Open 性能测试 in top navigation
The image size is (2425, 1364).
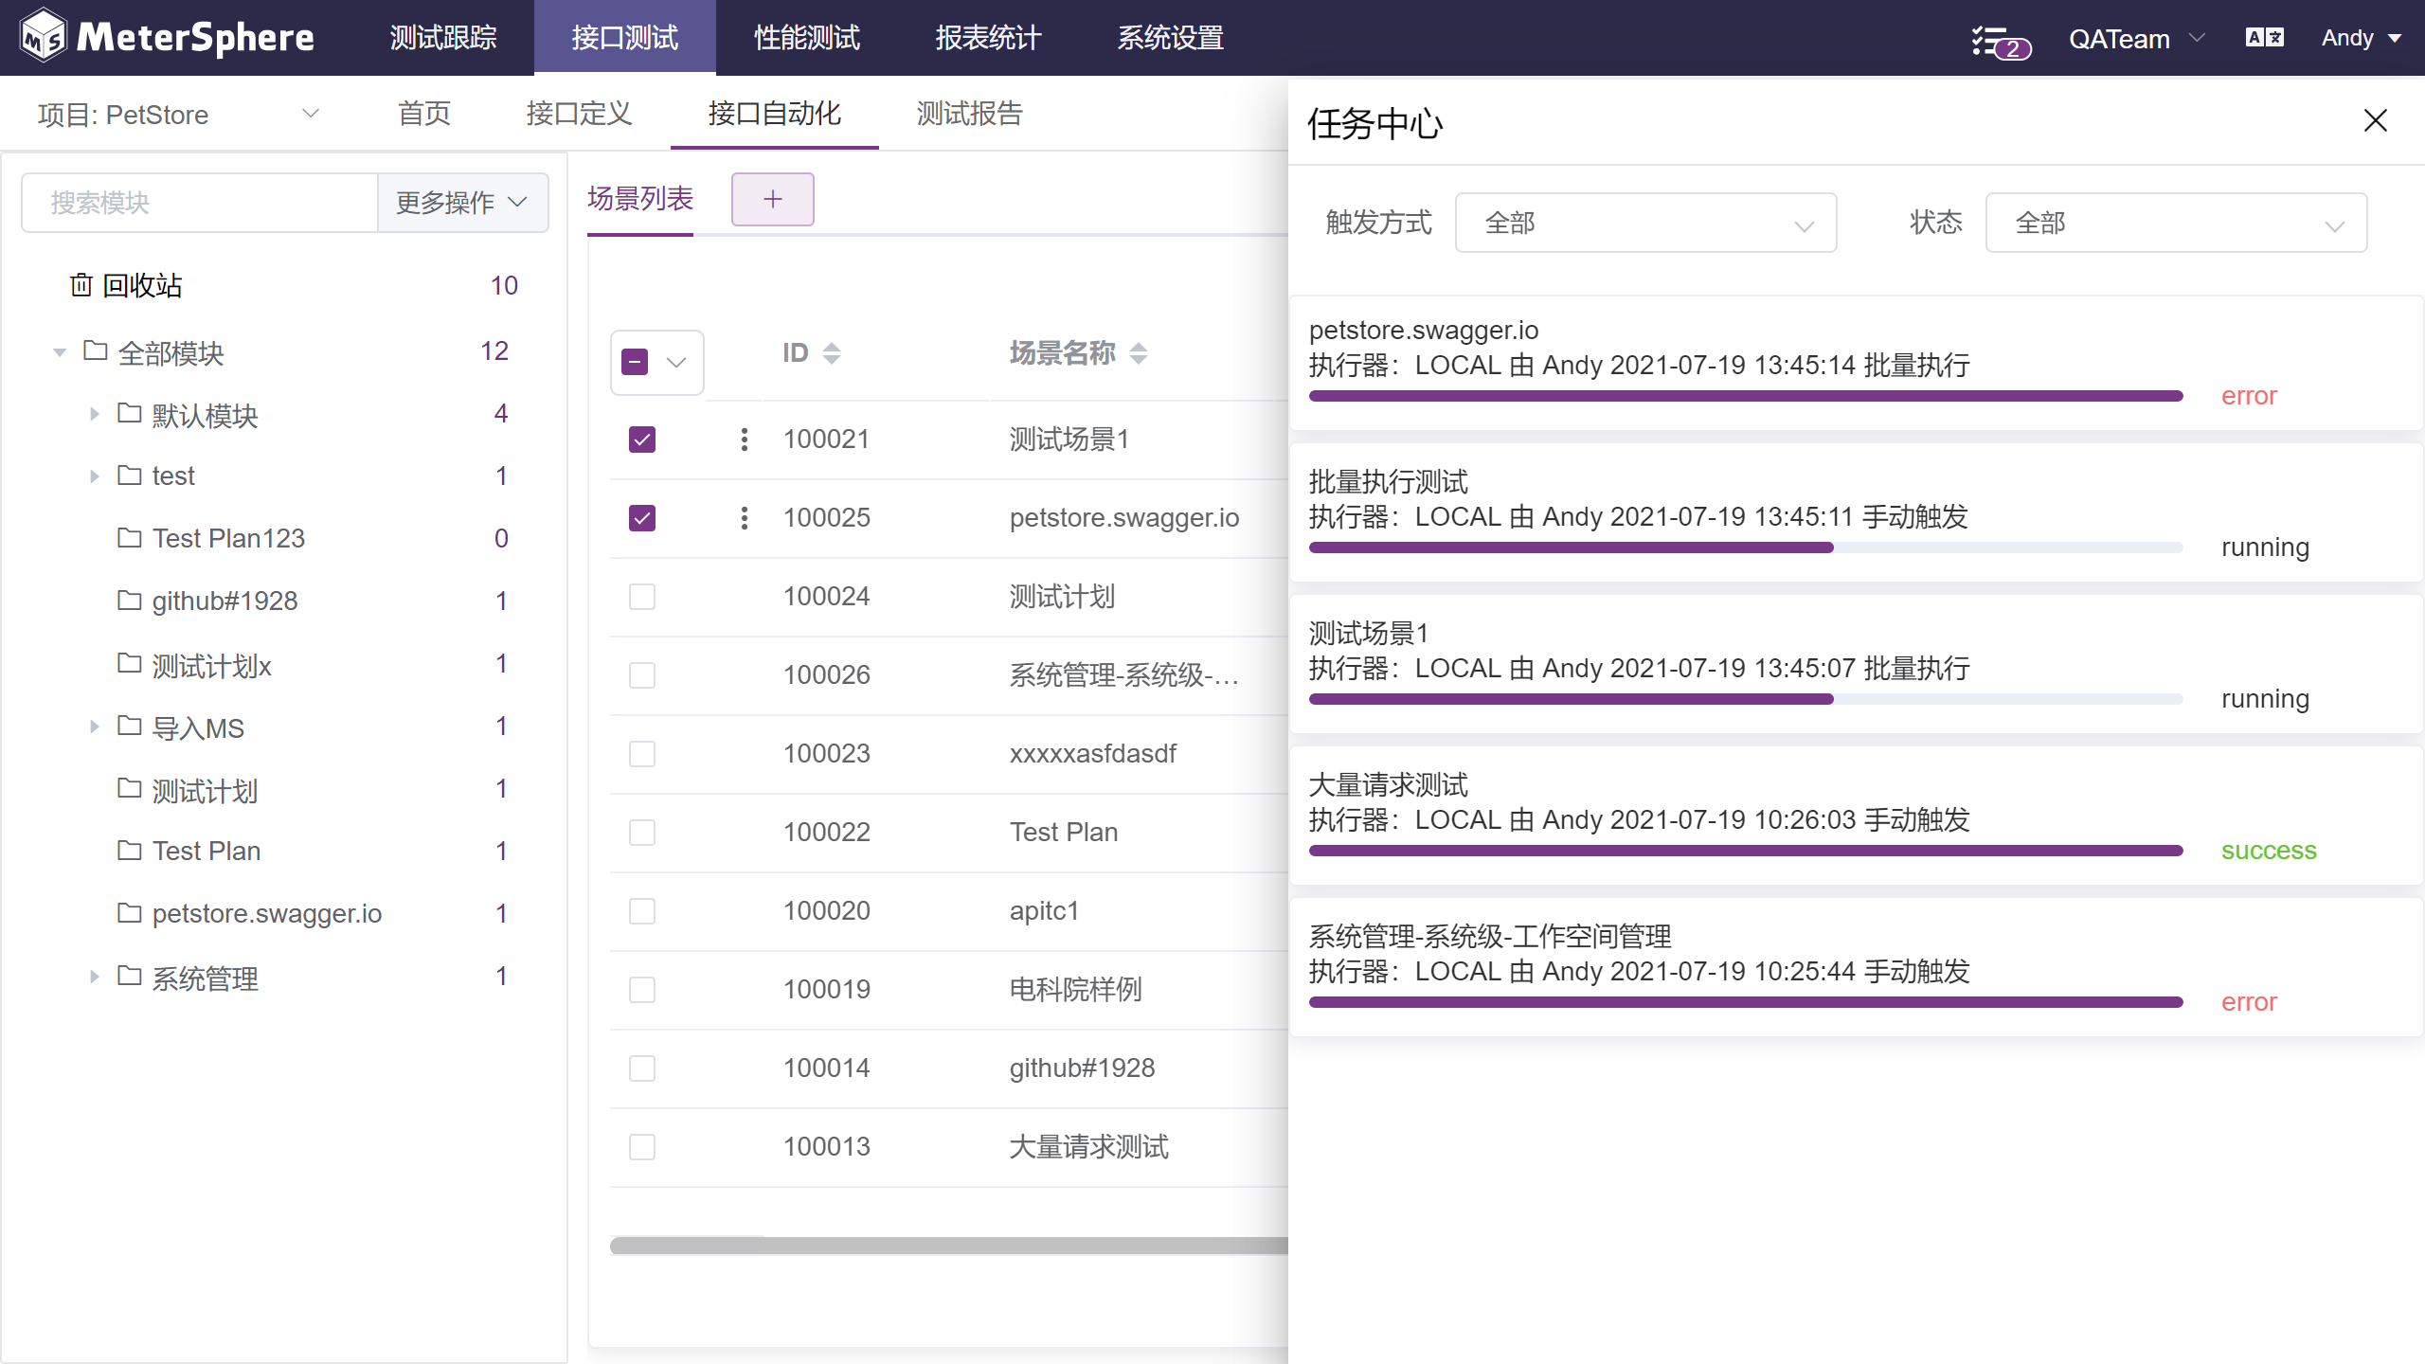(x=807, y=38)
